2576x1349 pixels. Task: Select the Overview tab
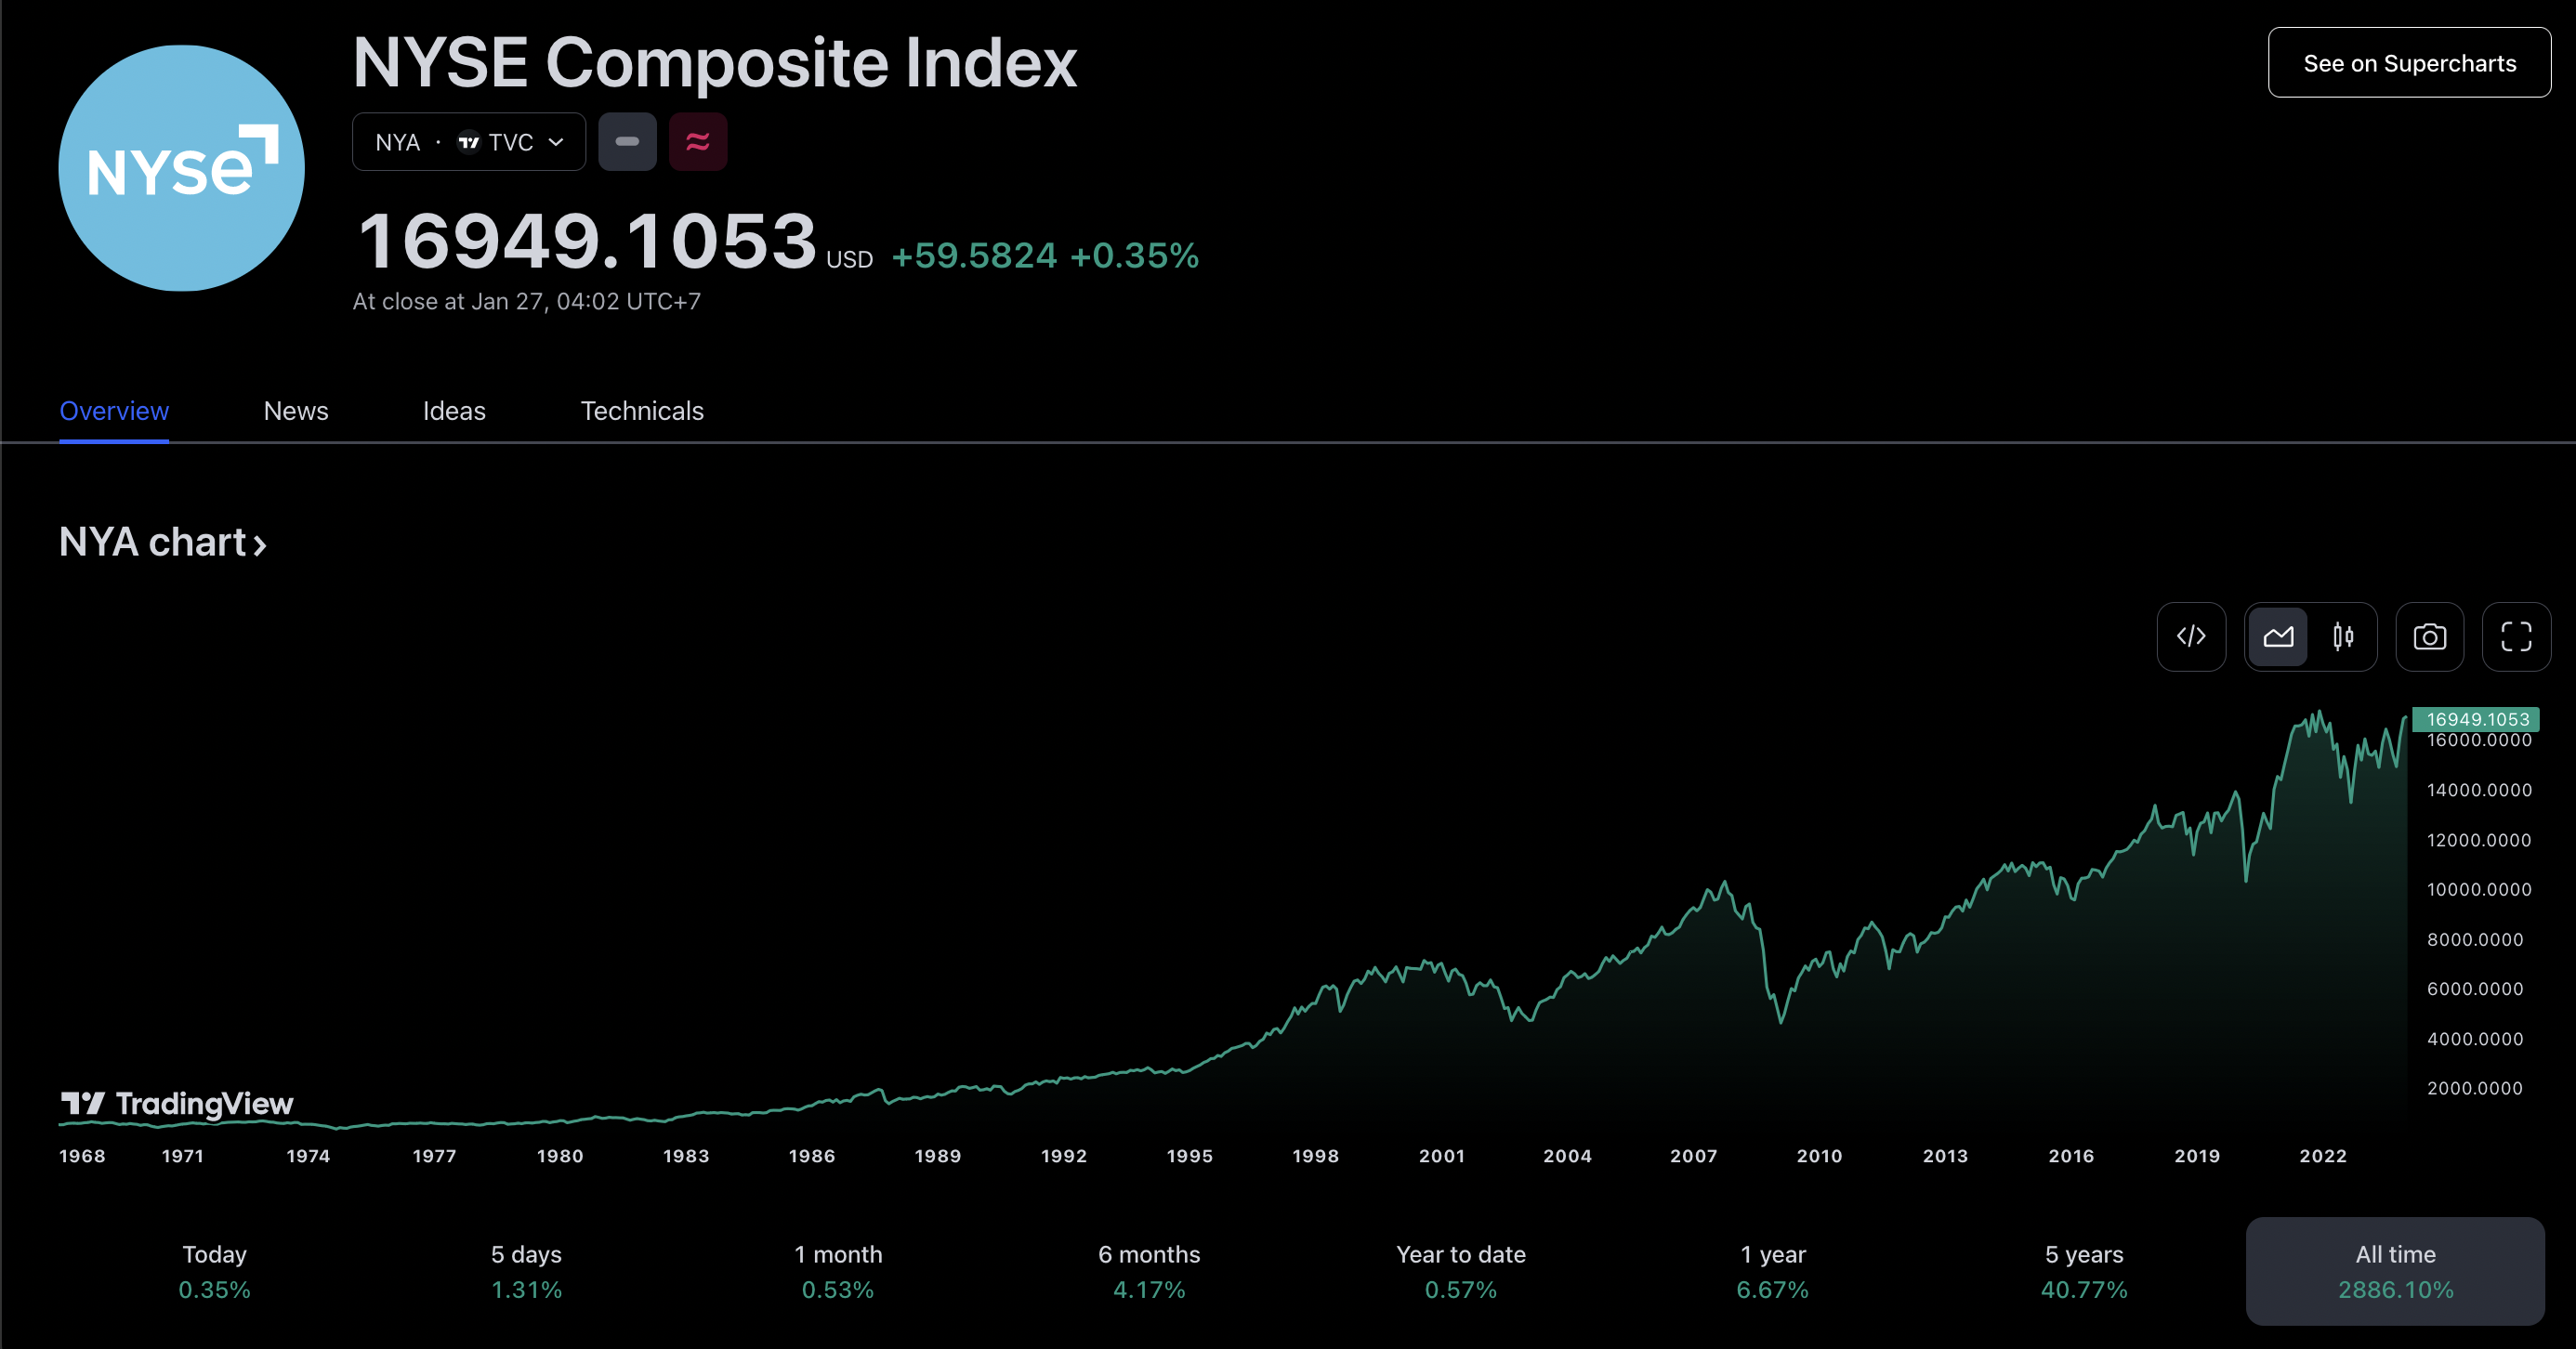114,411
